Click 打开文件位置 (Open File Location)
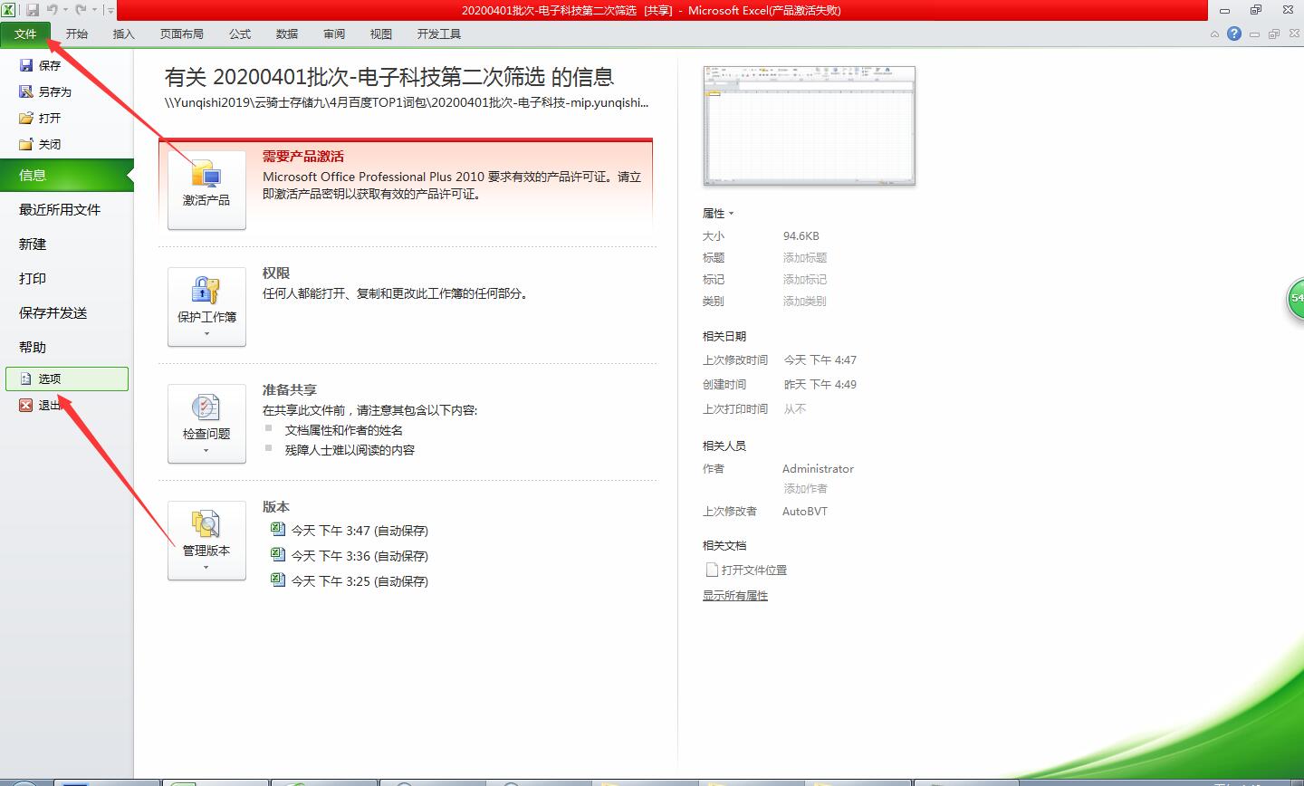This screenshot has width=1304, height=786. pos(746,570)
